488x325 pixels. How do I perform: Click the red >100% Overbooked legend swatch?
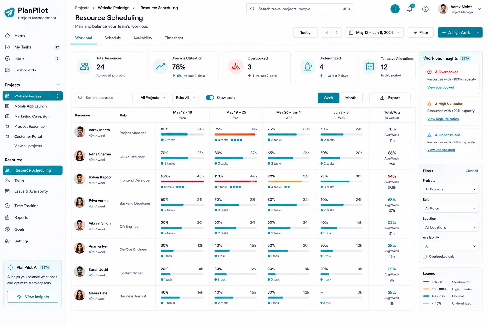426,282
